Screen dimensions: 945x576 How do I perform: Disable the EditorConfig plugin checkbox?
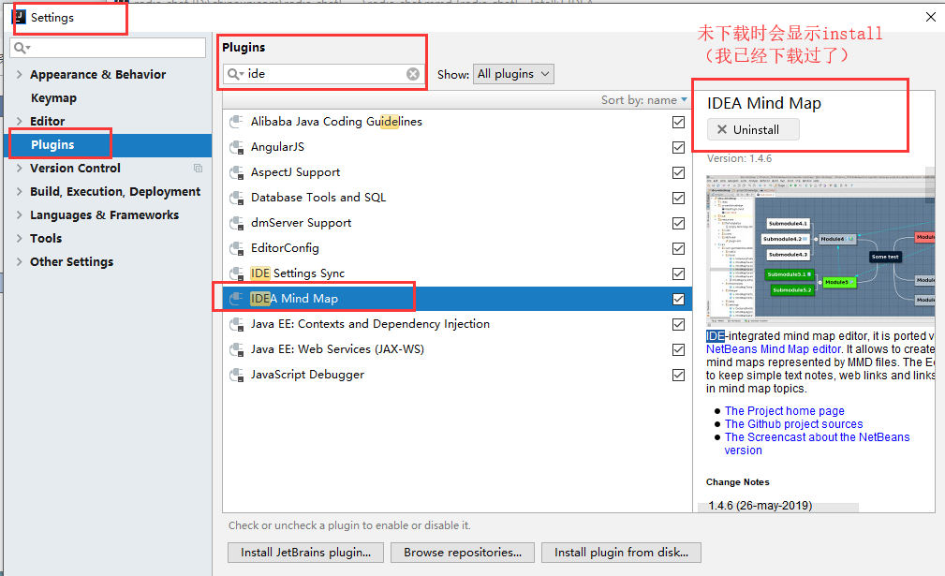(x=679, y=249)
